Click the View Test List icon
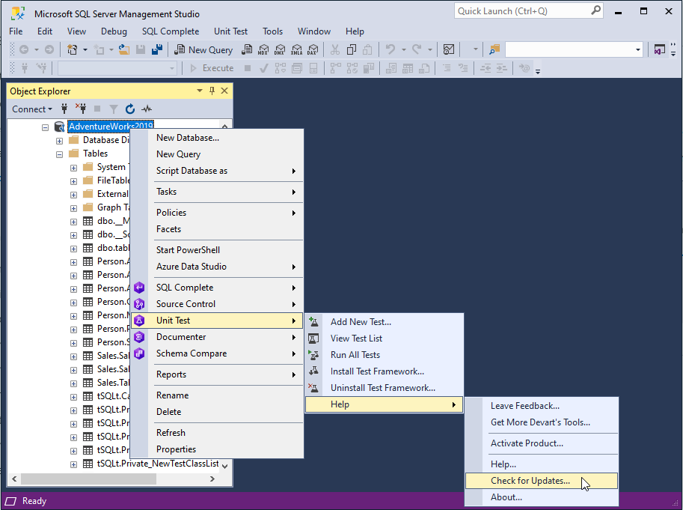 [313, 339]
